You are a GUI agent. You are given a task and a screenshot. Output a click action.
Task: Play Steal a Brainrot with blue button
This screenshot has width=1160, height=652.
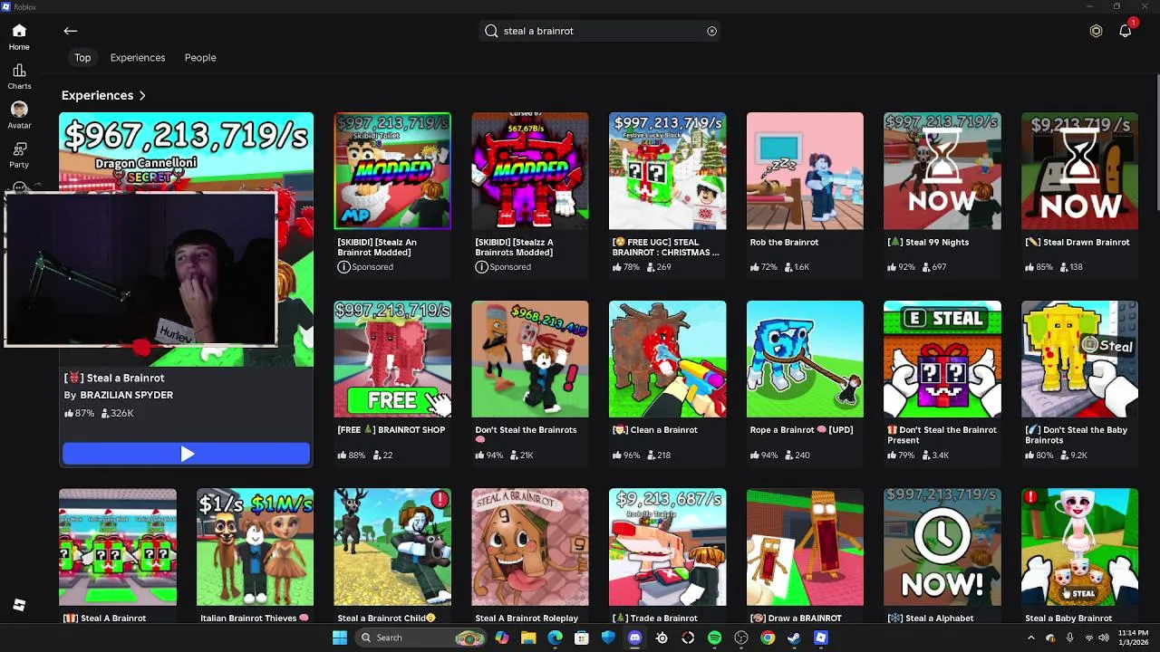[186, 454]
